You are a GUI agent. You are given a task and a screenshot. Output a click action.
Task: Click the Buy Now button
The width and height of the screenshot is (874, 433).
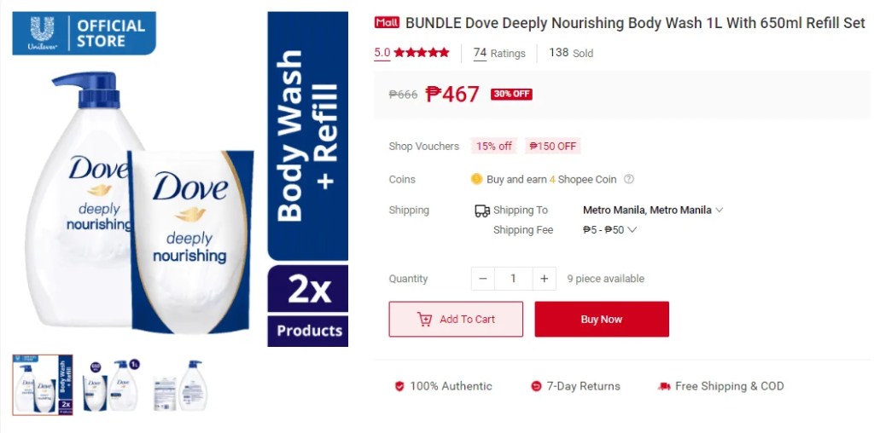tap(602, 320)
